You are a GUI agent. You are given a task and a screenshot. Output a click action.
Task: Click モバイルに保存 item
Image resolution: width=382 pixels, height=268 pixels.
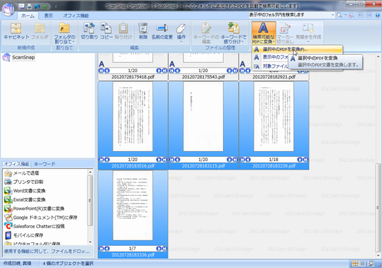click(x=28, y=235)
